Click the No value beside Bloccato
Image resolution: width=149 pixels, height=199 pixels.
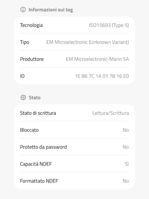[x=126, y=130]
